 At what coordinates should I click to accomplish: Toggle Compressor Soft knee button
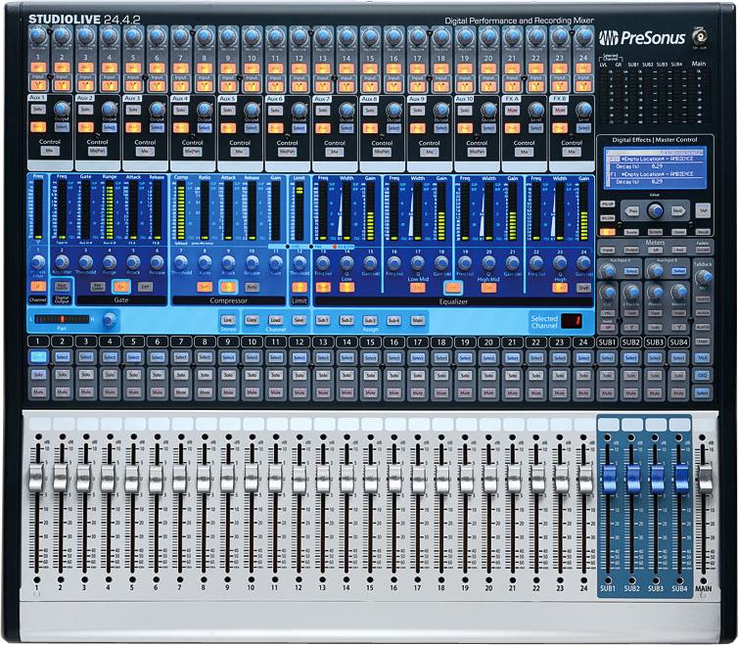click(x=205, y=286)
